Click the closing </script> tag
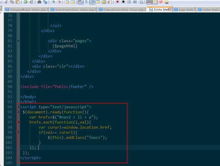The width and height of the screenshot is (220, 166). pyautogui.click(x=30, y=158)
